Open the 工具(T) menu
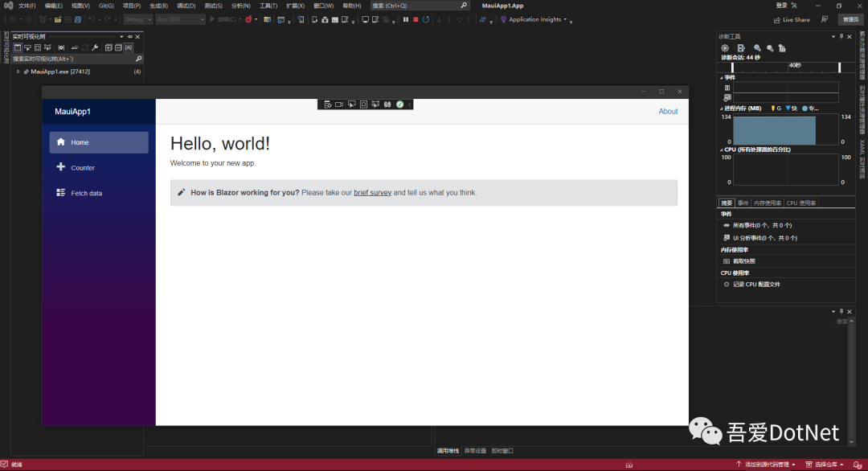Screen dimensions: 868x471 (268, 6)
